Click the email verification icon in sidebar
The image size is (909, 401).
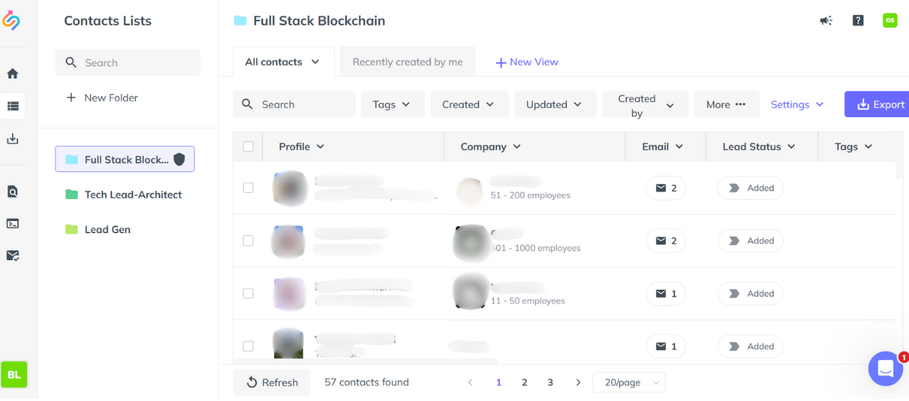coord(12,256)
